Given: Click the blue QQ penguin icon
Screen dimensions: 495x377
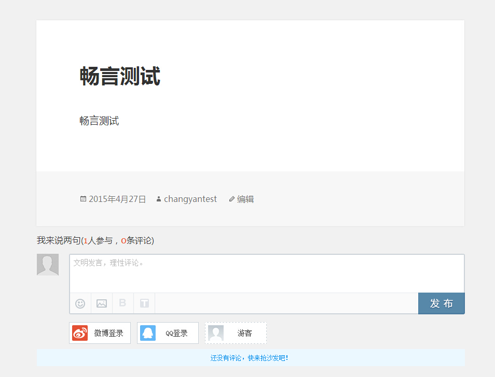Looking at the screenshot, I should point(148,333).
